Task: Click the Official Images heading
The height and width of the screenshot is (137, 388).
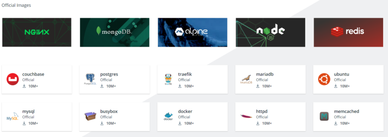Action: [x=16, y=5]
